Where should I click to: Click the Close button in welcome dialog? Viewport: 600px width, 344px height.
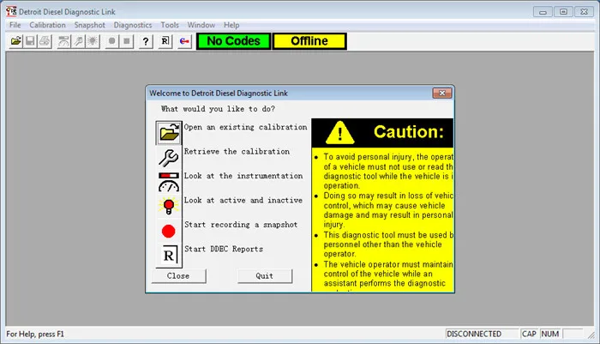(x=178, y=276)
